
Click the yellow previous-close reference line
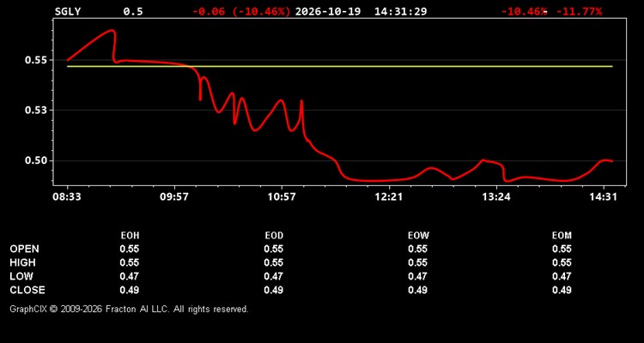coord(340,67)
